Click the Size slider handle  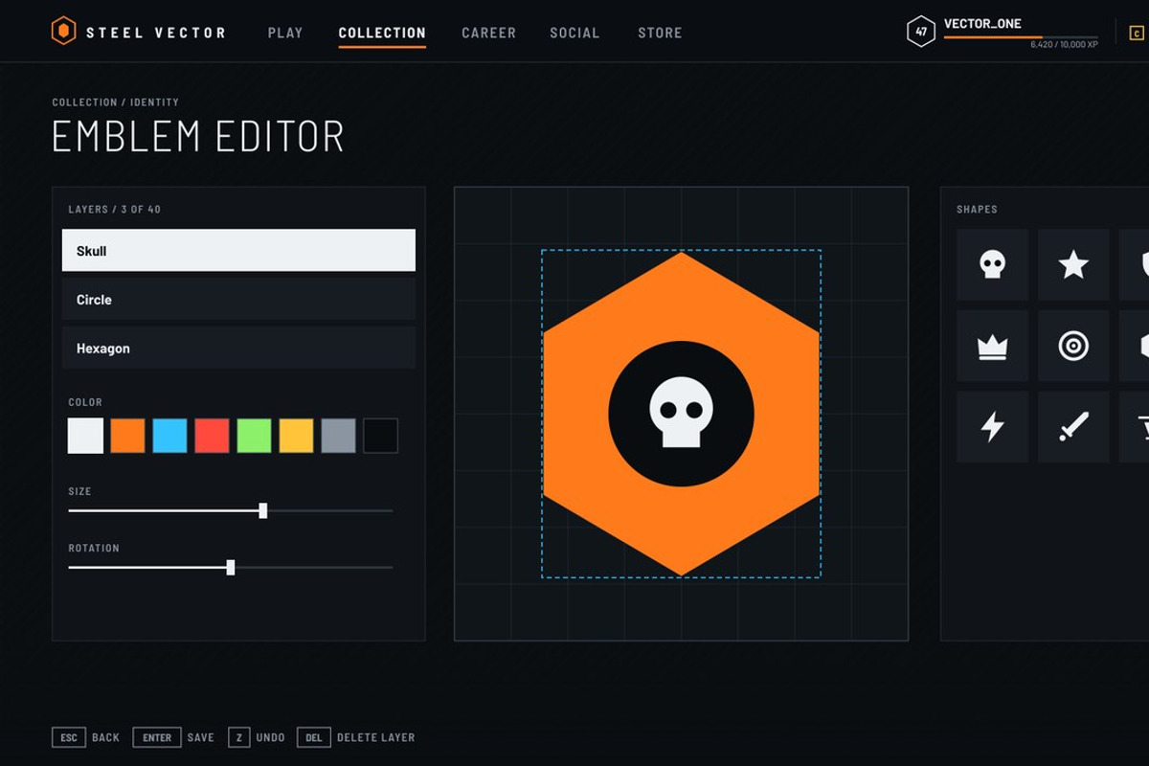(263, 510)
